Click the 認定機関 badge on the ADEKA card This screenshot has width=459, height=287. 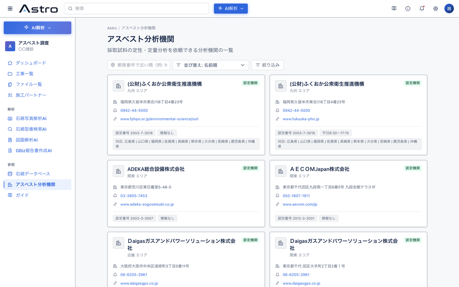tap(251, 168)
